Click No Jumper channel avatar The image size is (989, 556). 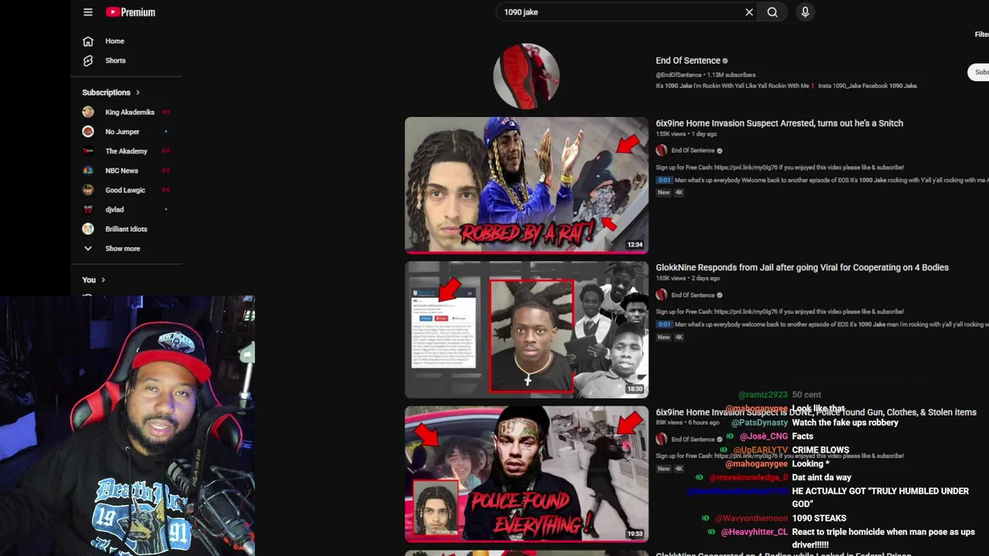click(x=88, y=131)
